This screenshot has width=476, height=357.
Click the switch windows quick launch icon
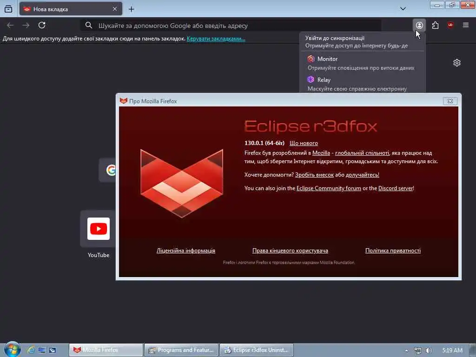53,350
